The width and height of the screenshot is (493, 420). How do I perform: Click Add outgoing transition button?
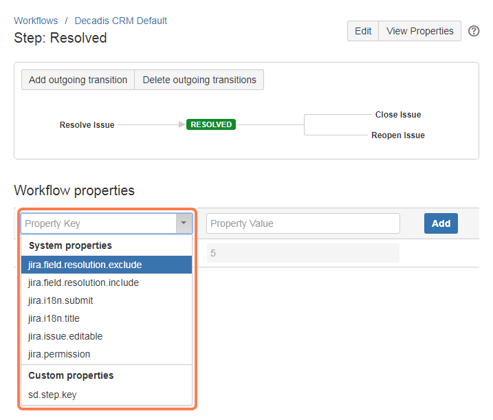(78, 80)
